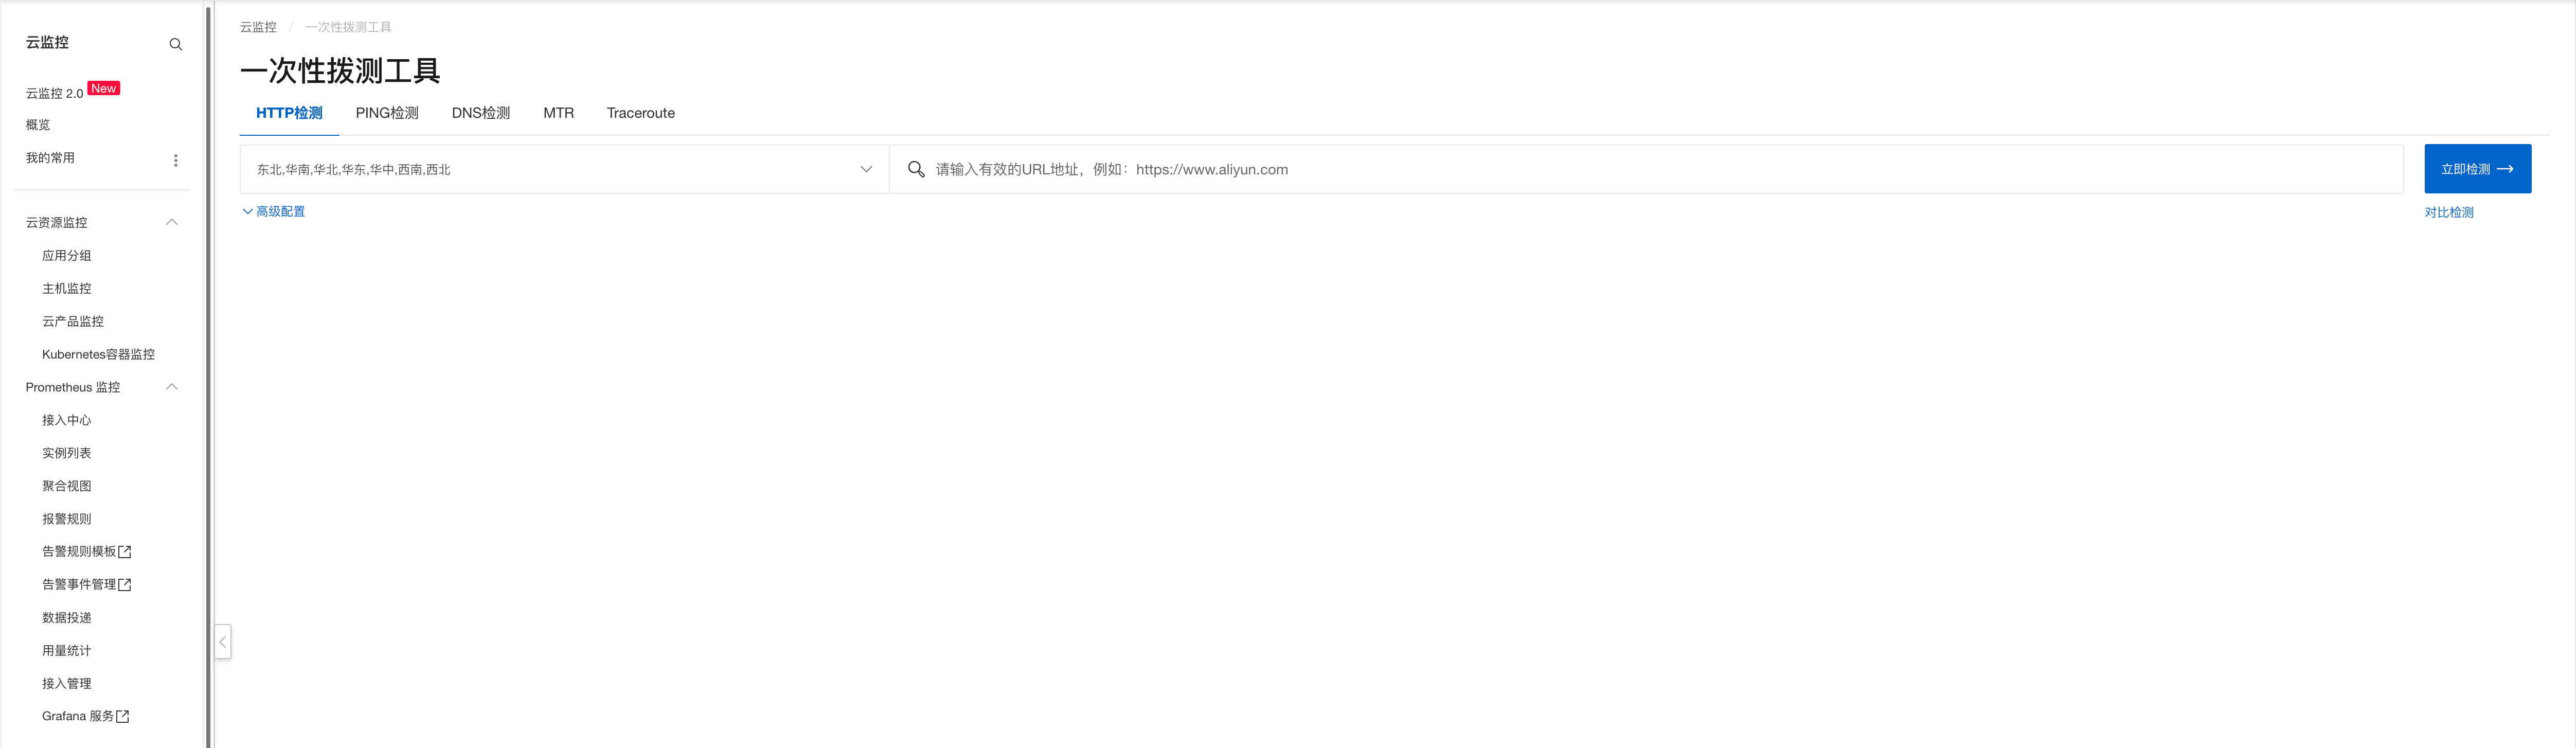Open the MTR tab
Image resolution: width=2576 pixels, height=748 pixels.
558,113
